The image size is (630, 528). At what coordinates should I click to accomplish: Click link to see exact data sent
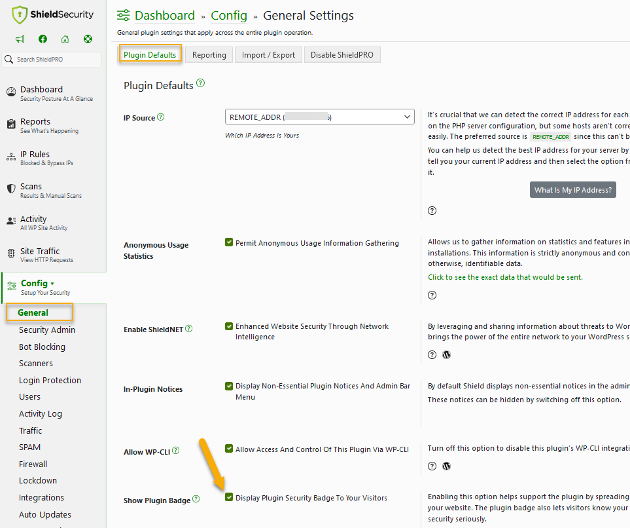(x=505, y=277)
